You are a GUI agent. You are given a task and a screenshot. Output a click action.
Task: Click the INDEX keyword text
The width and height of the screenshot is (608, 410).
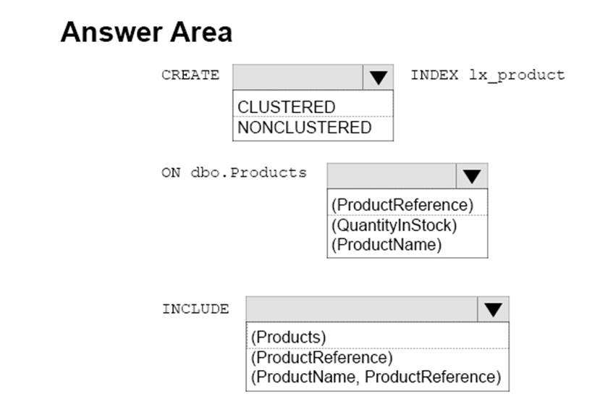click(x=434, y=75)
